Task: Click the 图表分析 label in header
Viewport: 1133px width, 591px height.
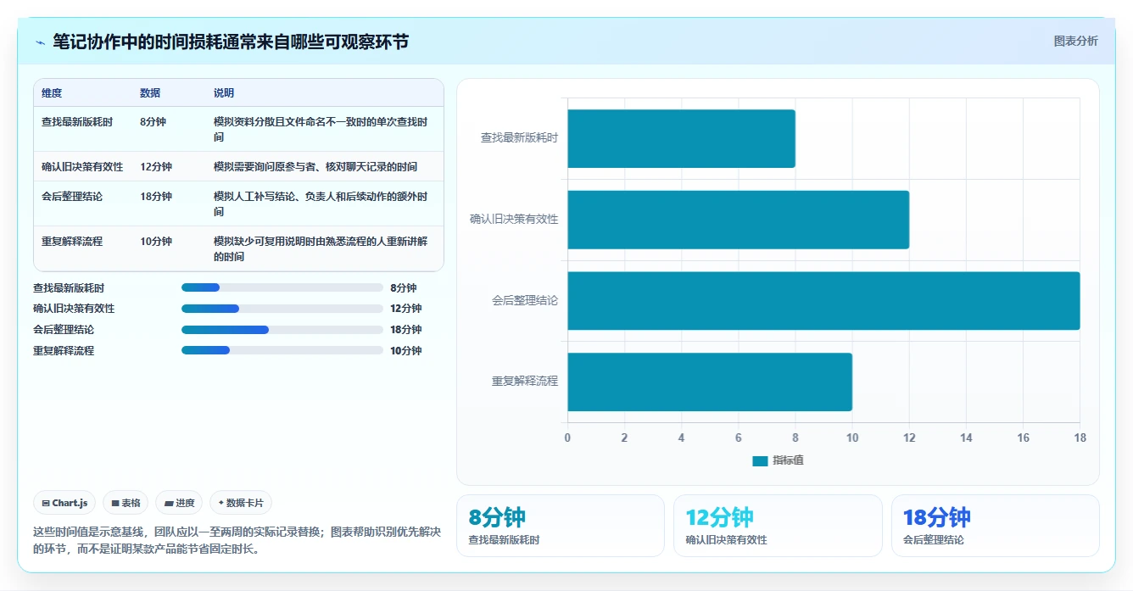Action: [1075, 41]
